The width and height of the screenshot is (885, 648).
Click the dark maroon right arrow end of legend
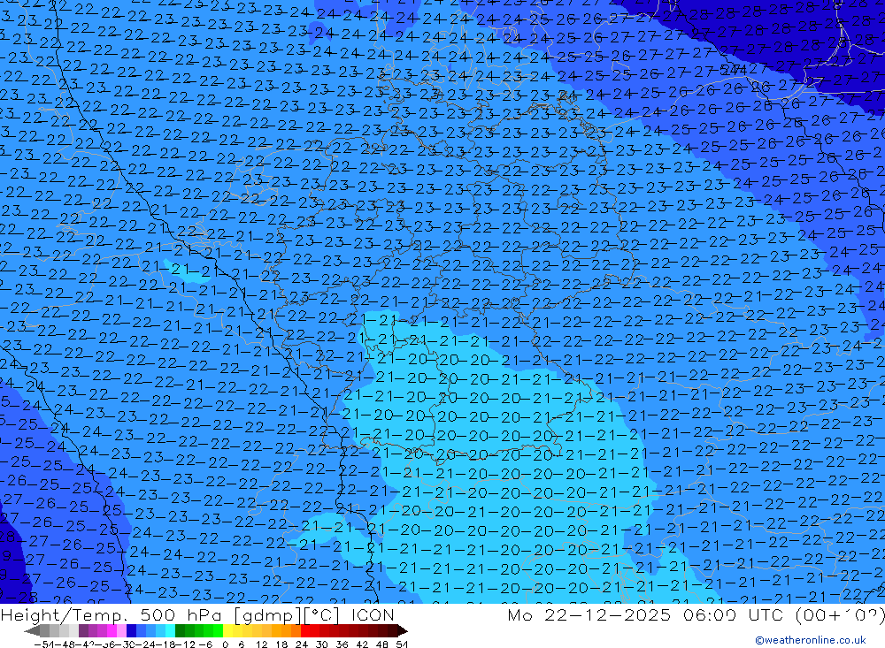(403, 631)
